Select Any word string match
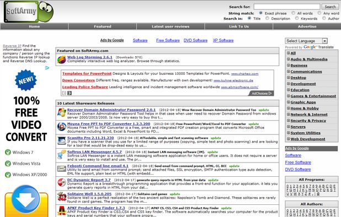 [319, 13]
